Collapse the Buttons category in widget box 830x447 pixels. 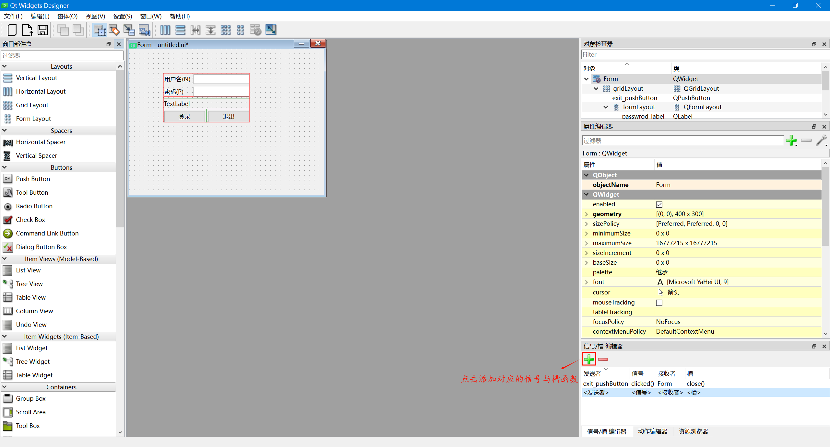coord(5,167)
